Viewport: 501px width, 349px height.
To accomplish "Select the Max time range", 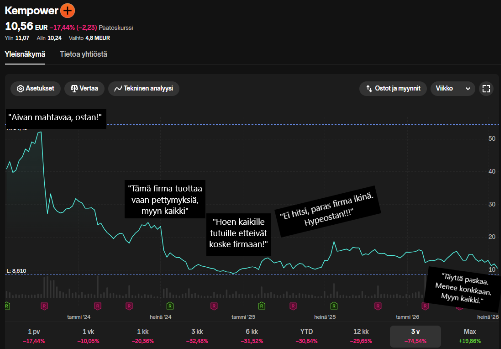I will coord(470,336).
